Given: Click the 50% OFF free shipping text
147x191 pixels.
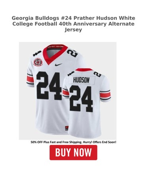Looking at the screenshot, I should [x=73, y=142].
